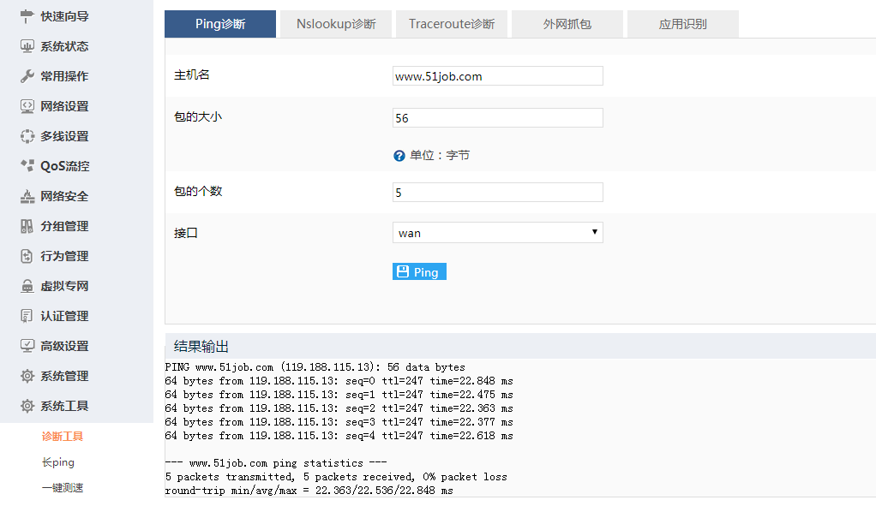Viewport: 876px width, 506px height.
Task: Switch to the Traceroute诊断 tab
Action: 452,24
